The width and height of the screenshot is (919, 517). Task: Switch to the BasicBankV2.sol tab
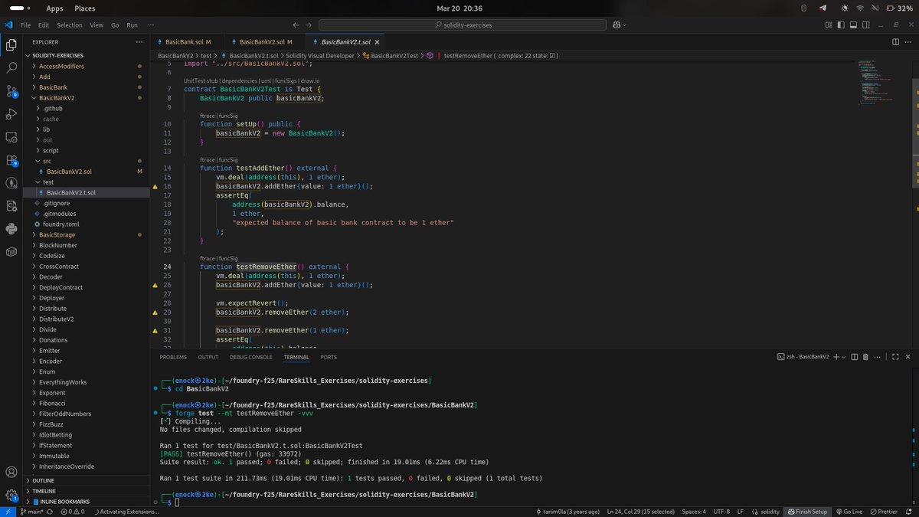pyautogui.click(x=265, y=41)
